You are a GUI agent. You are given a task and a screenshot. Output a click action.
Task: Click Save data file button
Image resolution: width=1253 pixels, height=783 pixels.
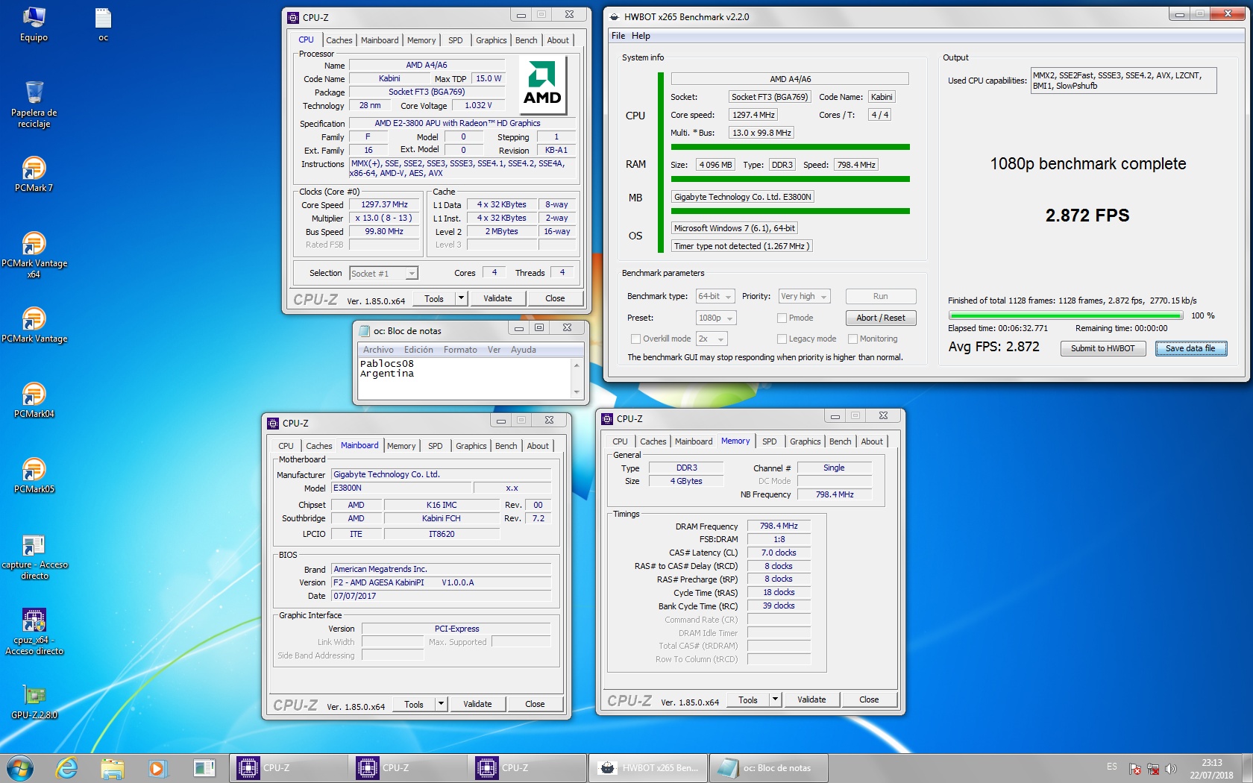(x=1190, y=348)
